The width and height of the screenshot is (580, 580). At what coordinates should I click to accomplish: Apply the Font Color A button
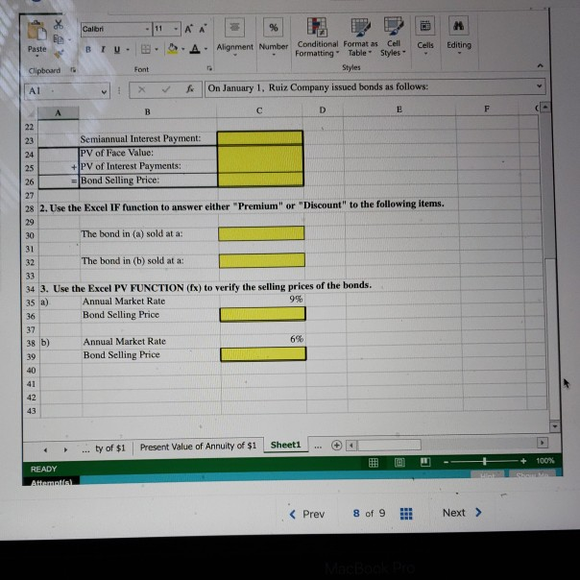pyautogui.click(x=195, y=49)
